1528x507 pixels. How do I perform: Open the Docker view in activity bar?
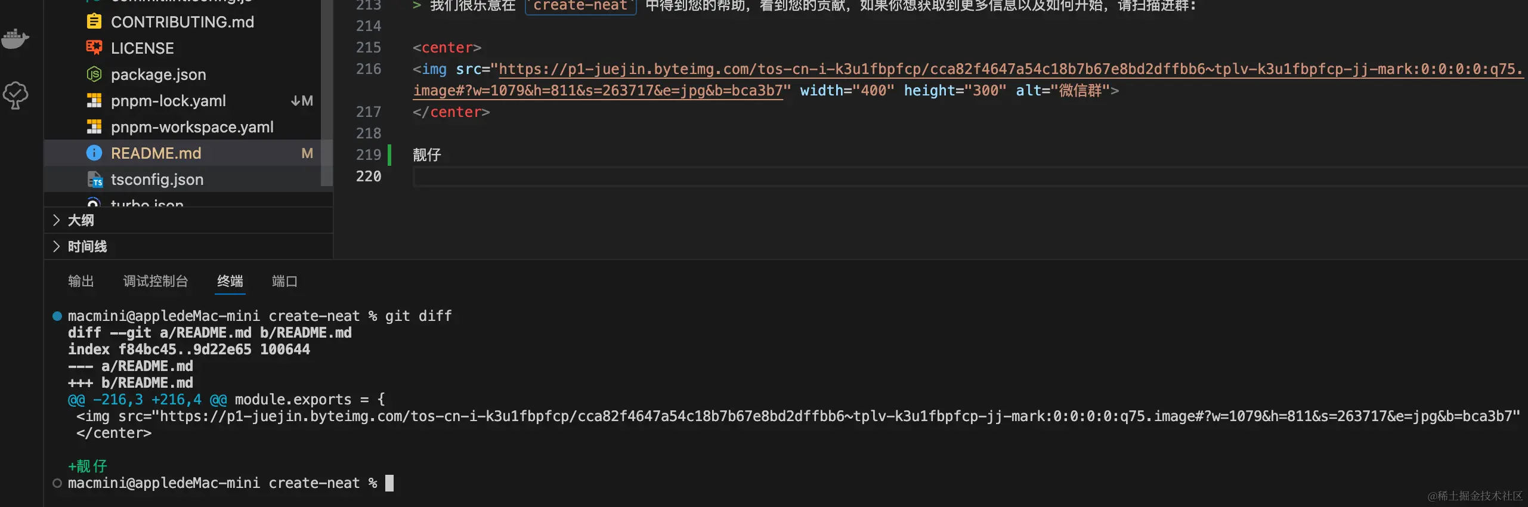point(16,39)
